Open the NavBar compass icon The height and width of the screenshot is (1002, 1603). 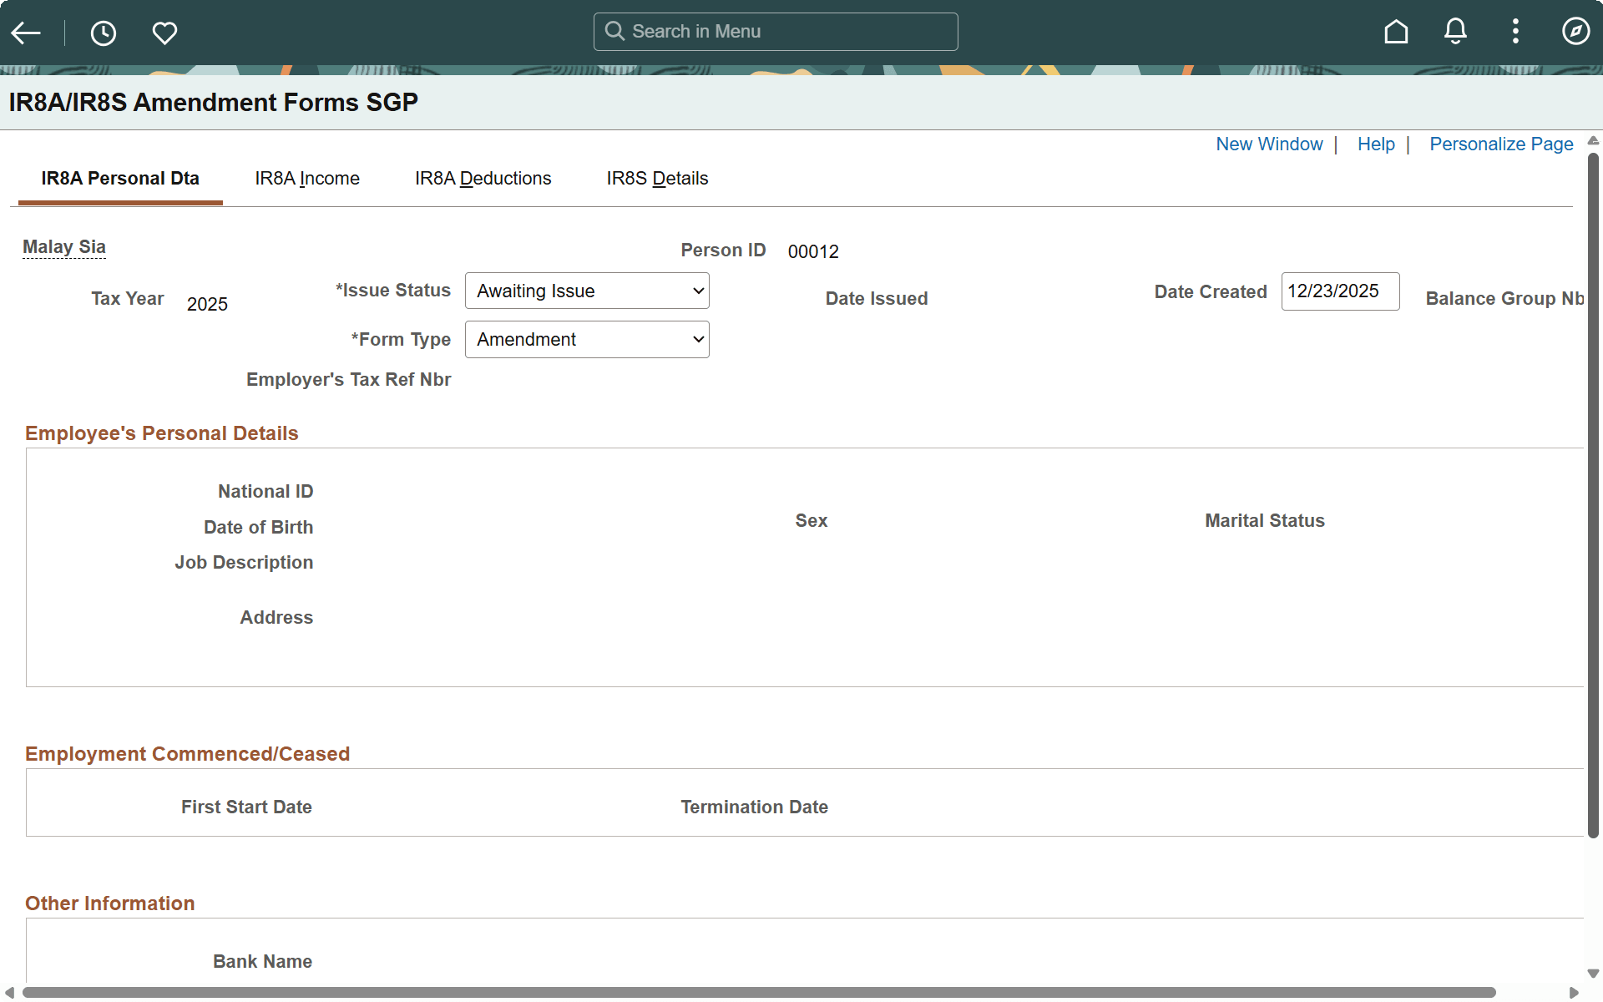click(x=1575, y=32)
